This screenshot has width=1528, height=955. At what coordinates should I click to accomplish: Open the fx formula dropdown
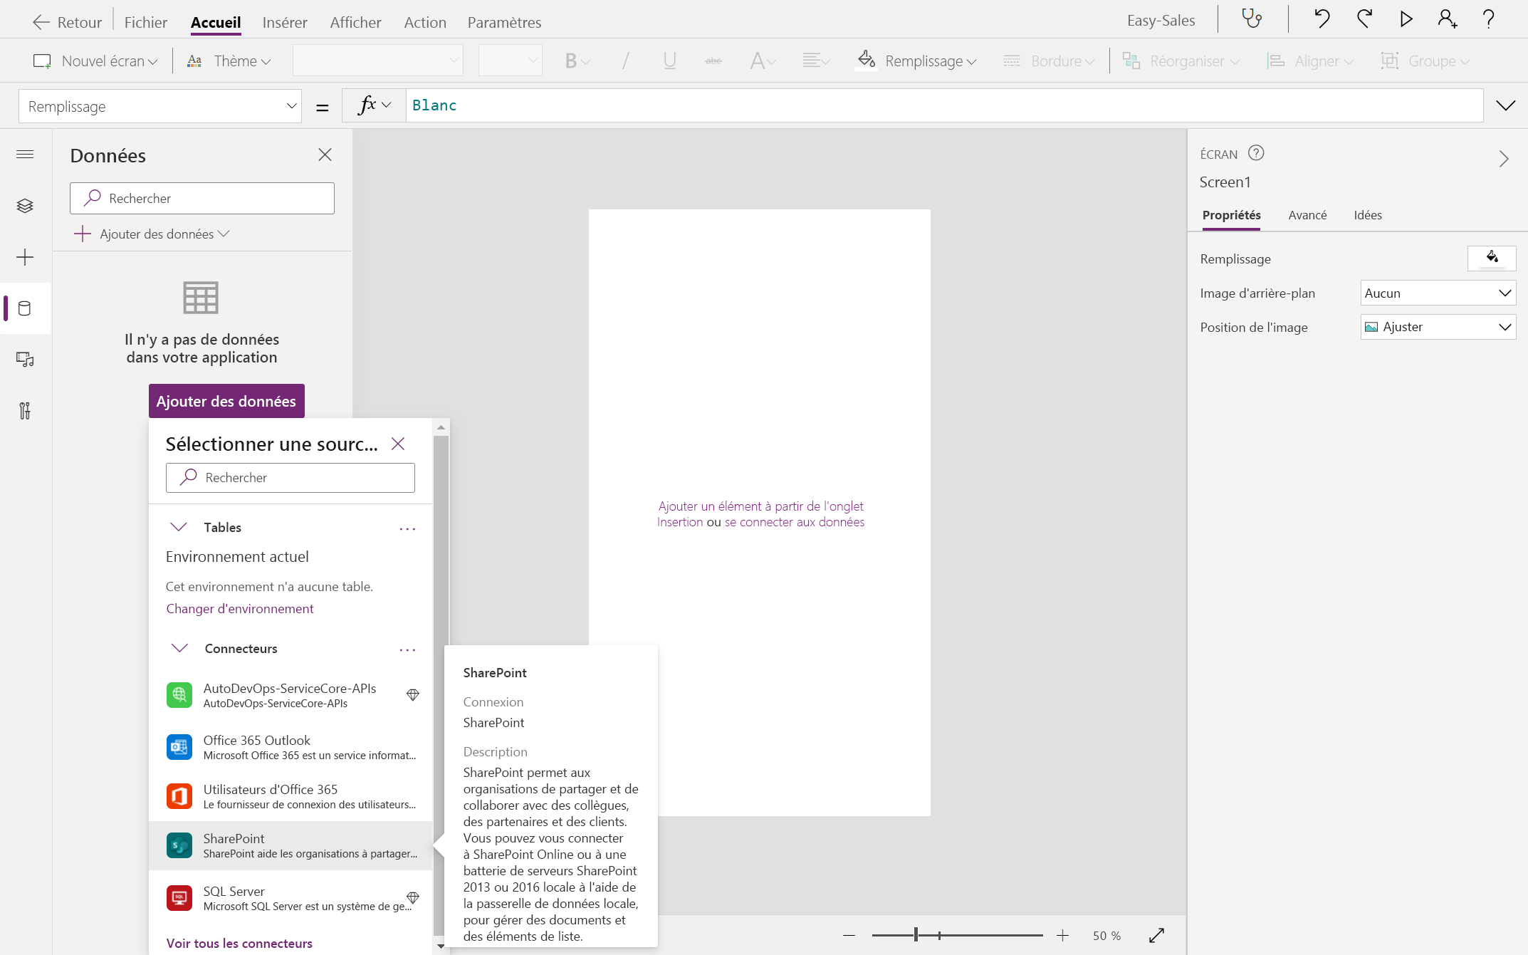(x=374, y=105)
